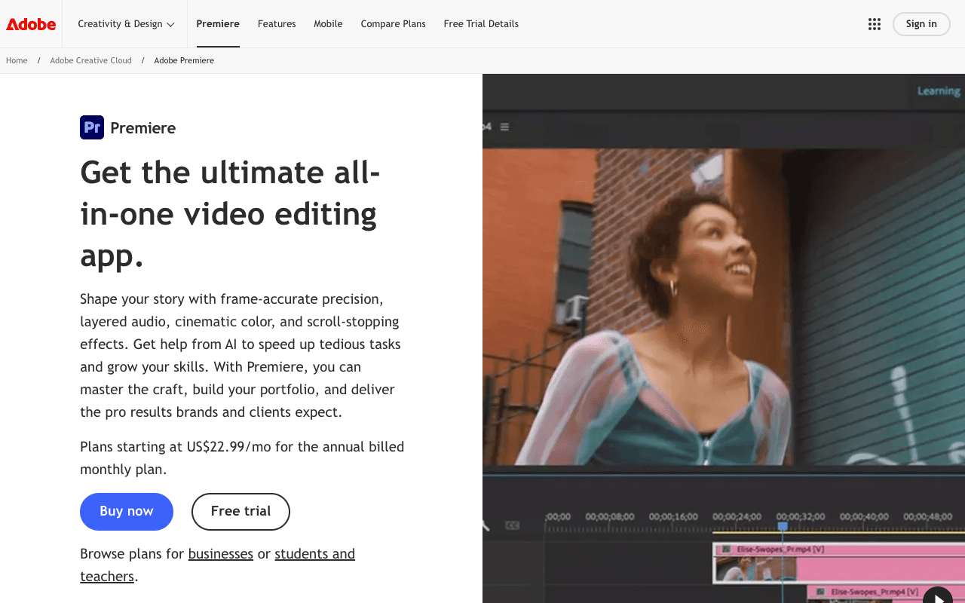Click the Adobe Creative Cloud breadcrumb link
965x603 pixels.
click(x=90, y=60)
